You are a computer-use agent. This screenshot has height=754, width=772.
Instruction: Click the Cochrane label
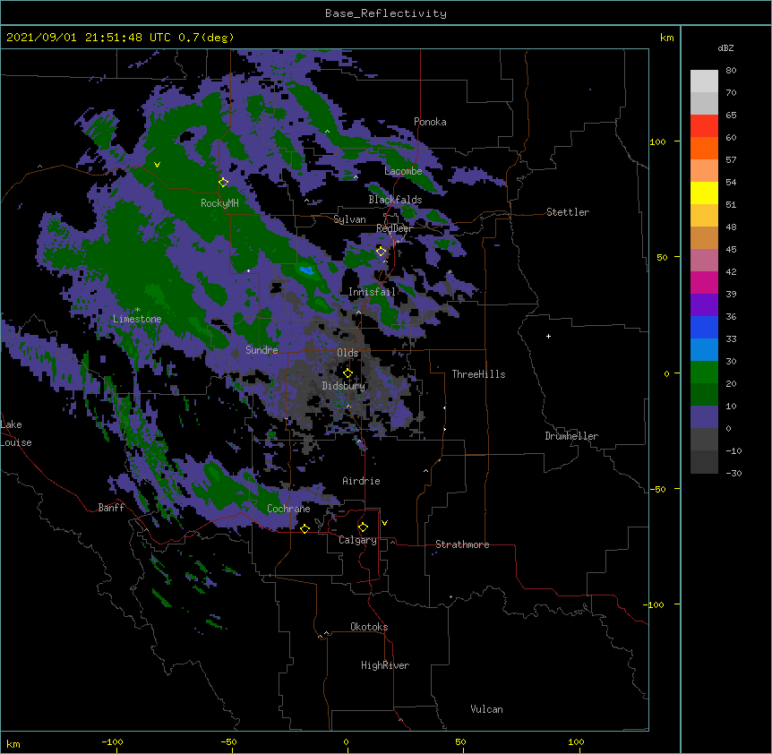[288, 509]
